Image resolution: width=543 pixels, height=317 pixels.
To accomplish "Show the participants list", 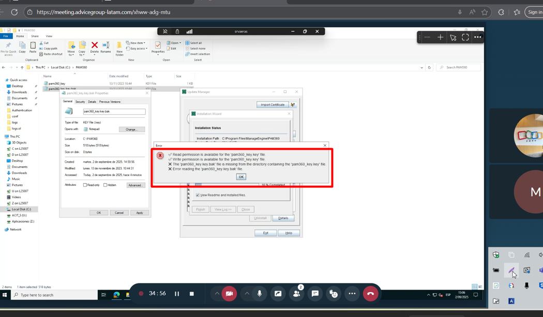I will coord(297,294).
